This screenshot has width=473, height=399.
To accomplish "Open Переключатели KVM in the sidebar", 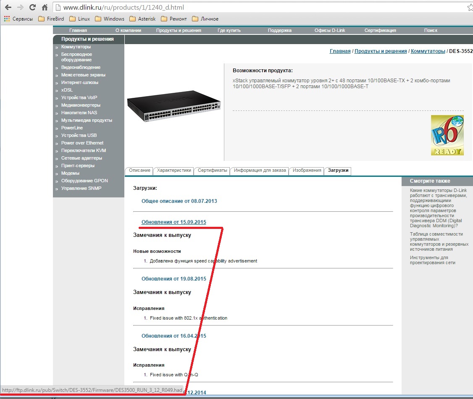I will pyautogui.click(x=84, y=150).
